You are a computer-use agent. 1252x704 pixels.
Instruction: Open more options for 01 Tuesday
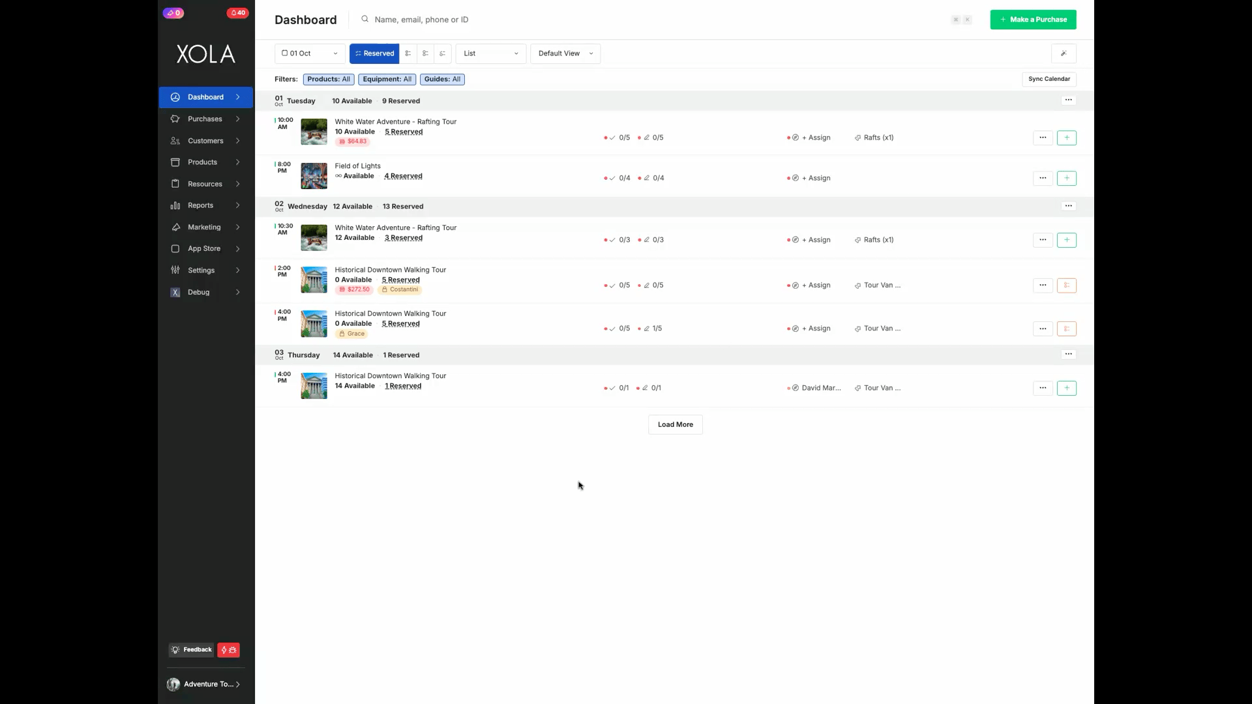coord(1068,100)
